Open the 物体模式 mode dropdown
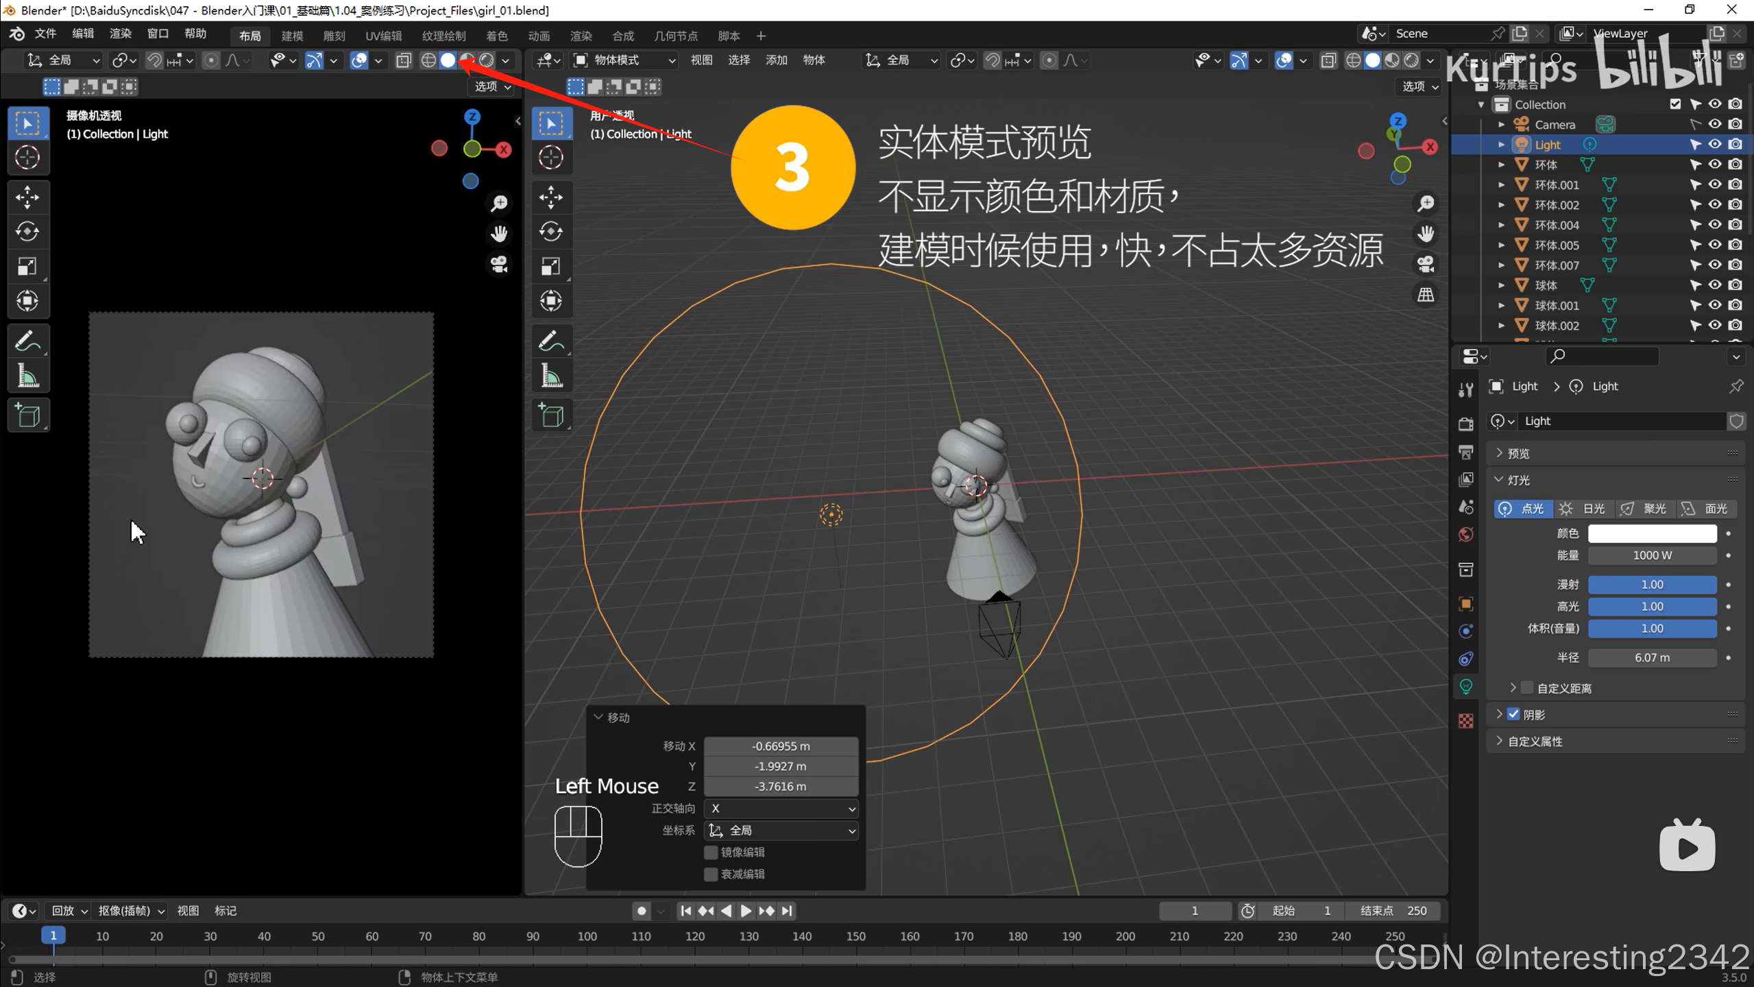Screen dimensions: 1754x987 click(x=624, y=60)
